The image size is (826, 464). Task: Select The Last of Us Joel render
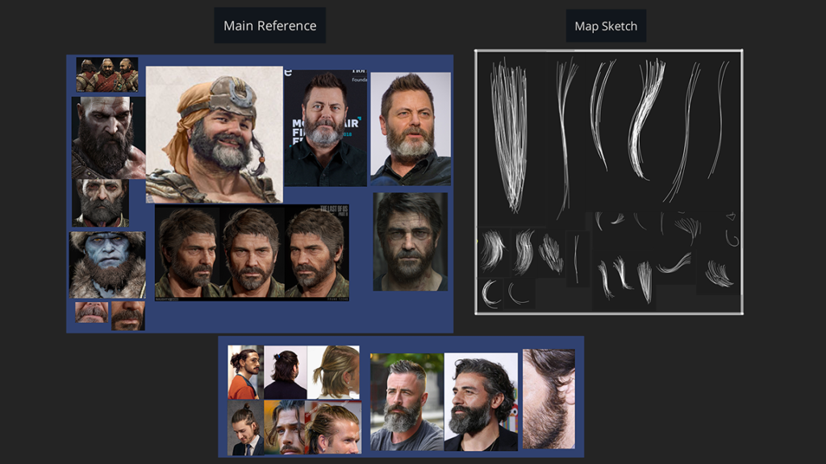pos(408,240)
